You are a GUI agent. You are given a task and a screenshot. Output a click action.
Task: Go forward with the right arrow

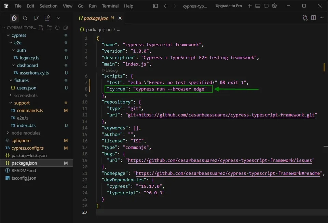tap(174, 6)
